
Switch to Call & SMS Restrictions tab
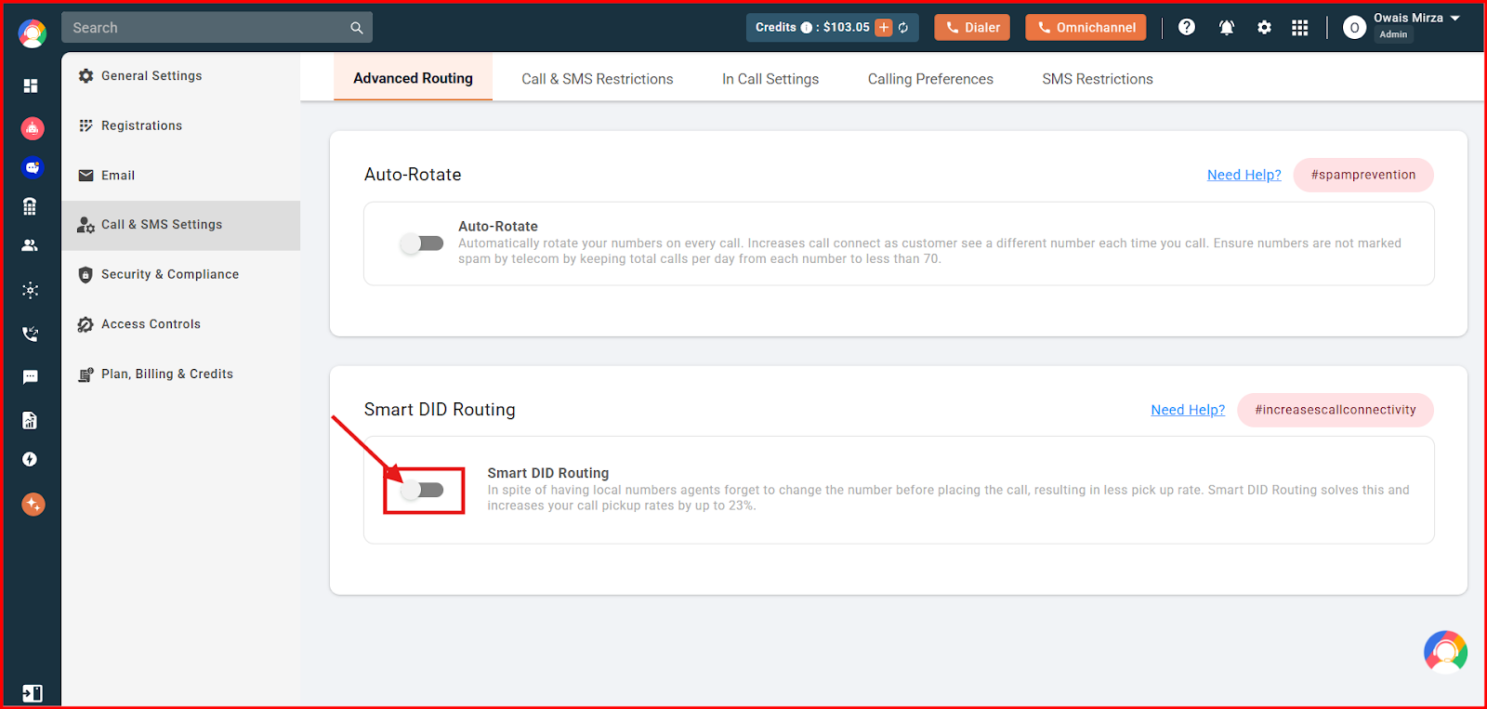(x=598, y=79)
